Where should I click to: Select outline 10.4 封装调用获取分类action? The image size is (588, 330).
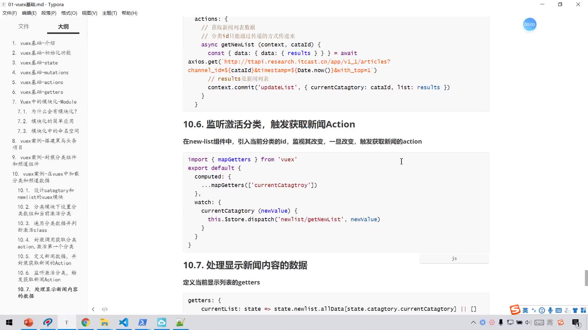(x=47, y=243)
